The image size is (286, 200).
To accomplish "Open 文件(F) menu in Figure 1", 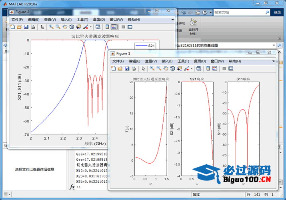I will coord(118,61).
